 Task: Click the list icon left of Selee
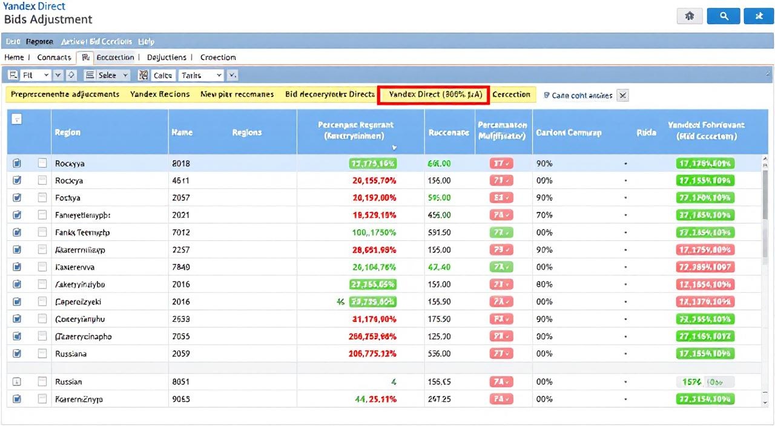point(90,75)
